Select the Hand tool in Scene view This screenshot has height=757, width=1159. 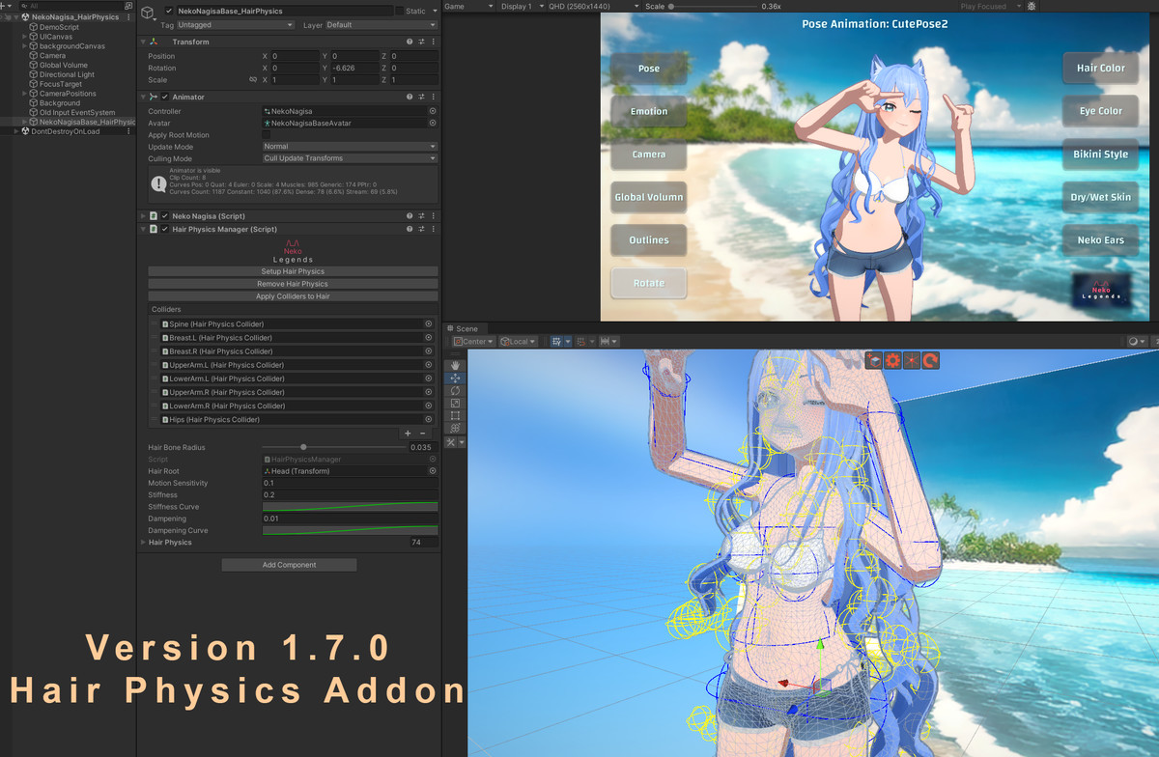(455, 366)
